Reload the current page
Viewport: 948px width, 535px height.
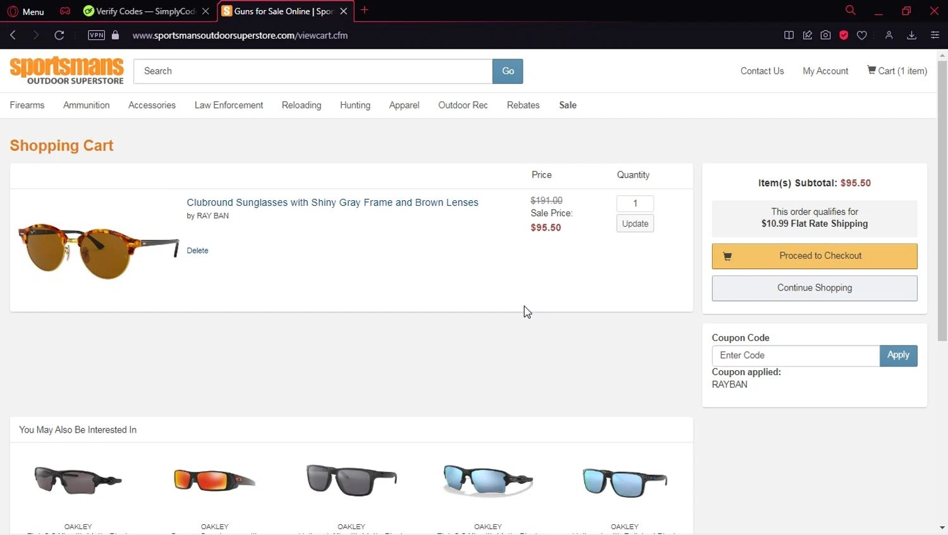tap(59, 35)
